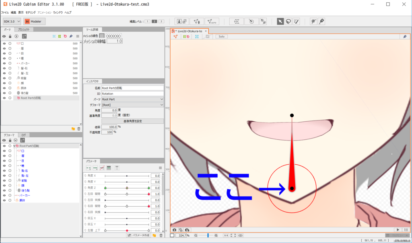Click the trash icon in parameter panel footer
412x243 pixels.
coord(161,235)
